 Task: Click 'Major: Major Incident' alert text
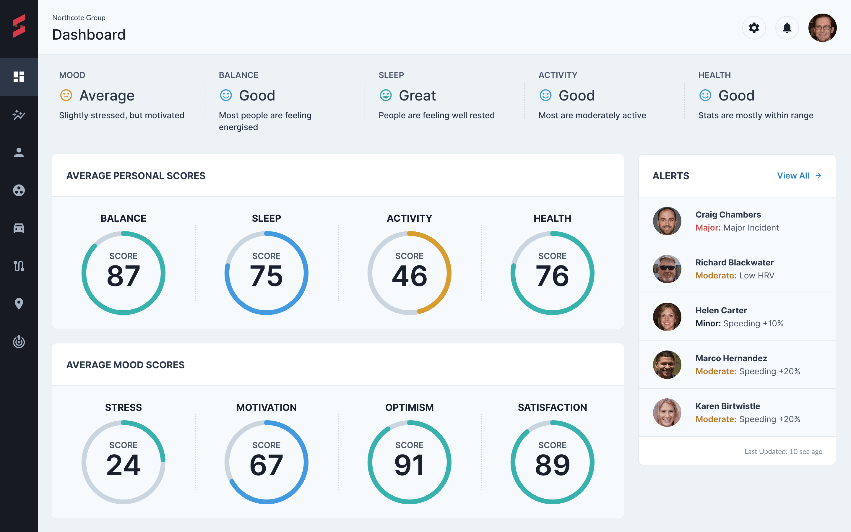tap(737, 228)
